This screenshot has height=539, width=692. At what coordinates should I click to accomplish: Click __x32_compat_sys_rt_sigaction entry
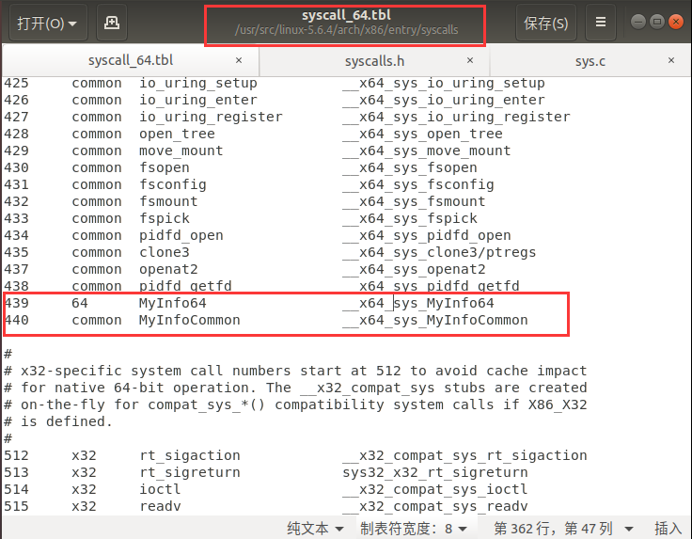pos(464,455)
